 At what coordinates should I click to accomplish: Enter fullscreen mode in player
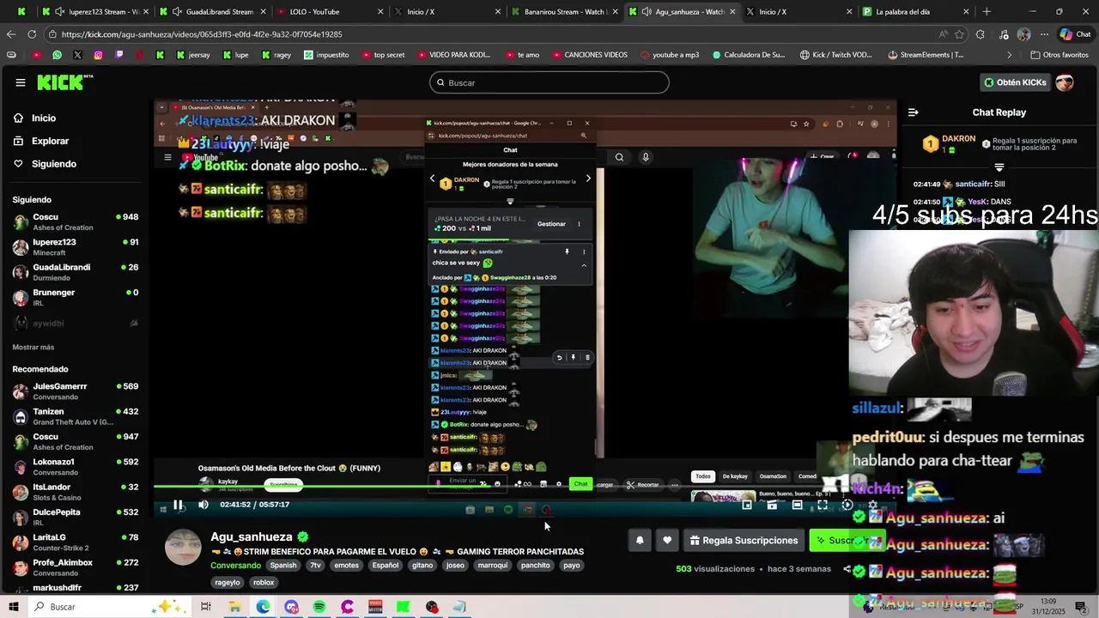coord(823,505)
